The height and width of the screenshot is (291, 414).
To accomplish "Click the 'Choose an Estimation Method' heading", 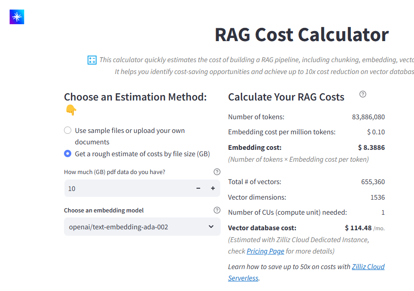I will [x=135, y=97].
